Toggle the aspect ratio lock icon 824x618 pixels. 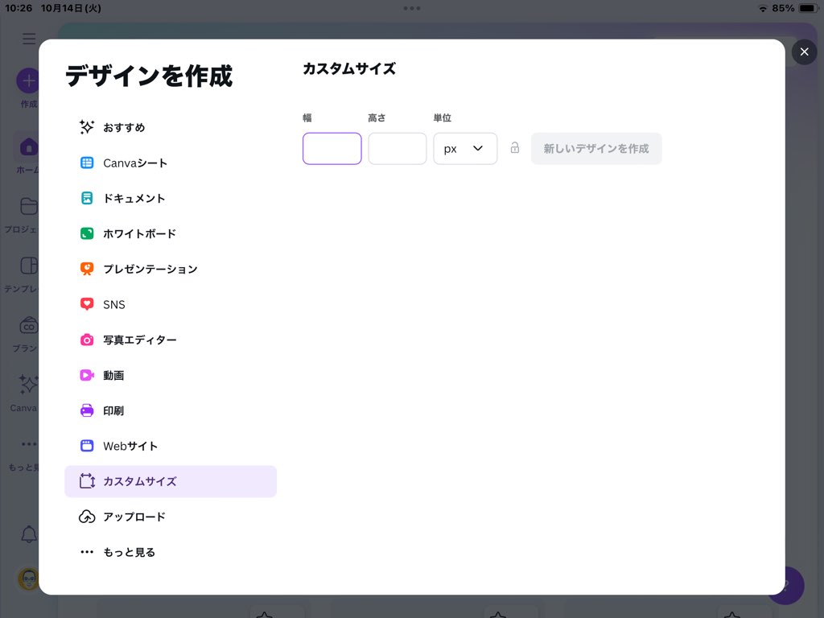point(515,148)
